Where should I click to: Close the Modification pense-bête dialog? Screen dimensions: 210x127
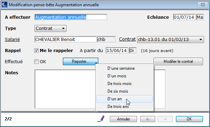pyautogui.click(x=203, y=5)
